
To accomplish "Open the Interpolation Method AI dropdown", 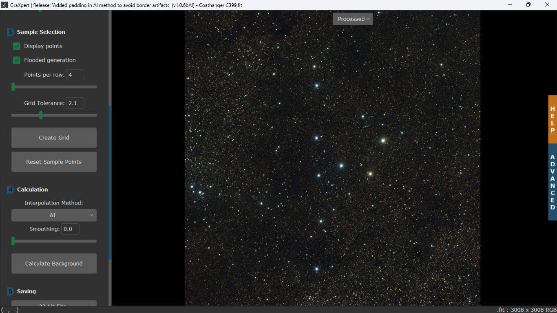I will (54, 215).
